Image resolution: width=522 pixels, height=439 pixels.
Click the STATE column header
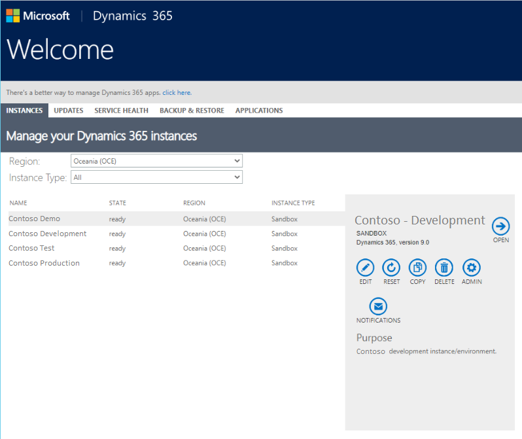tap(118, 203)
